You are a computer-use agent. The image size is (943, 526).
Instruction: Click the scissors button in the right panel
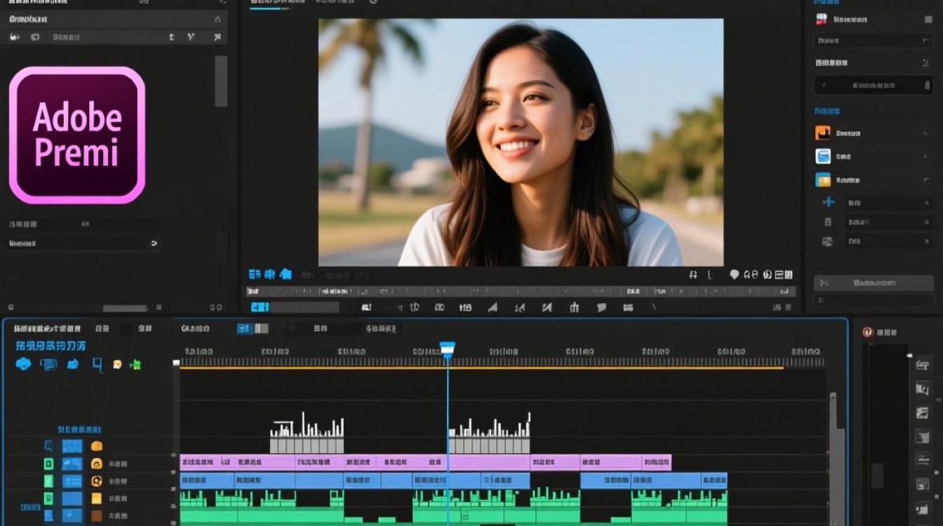coord(874,283)
